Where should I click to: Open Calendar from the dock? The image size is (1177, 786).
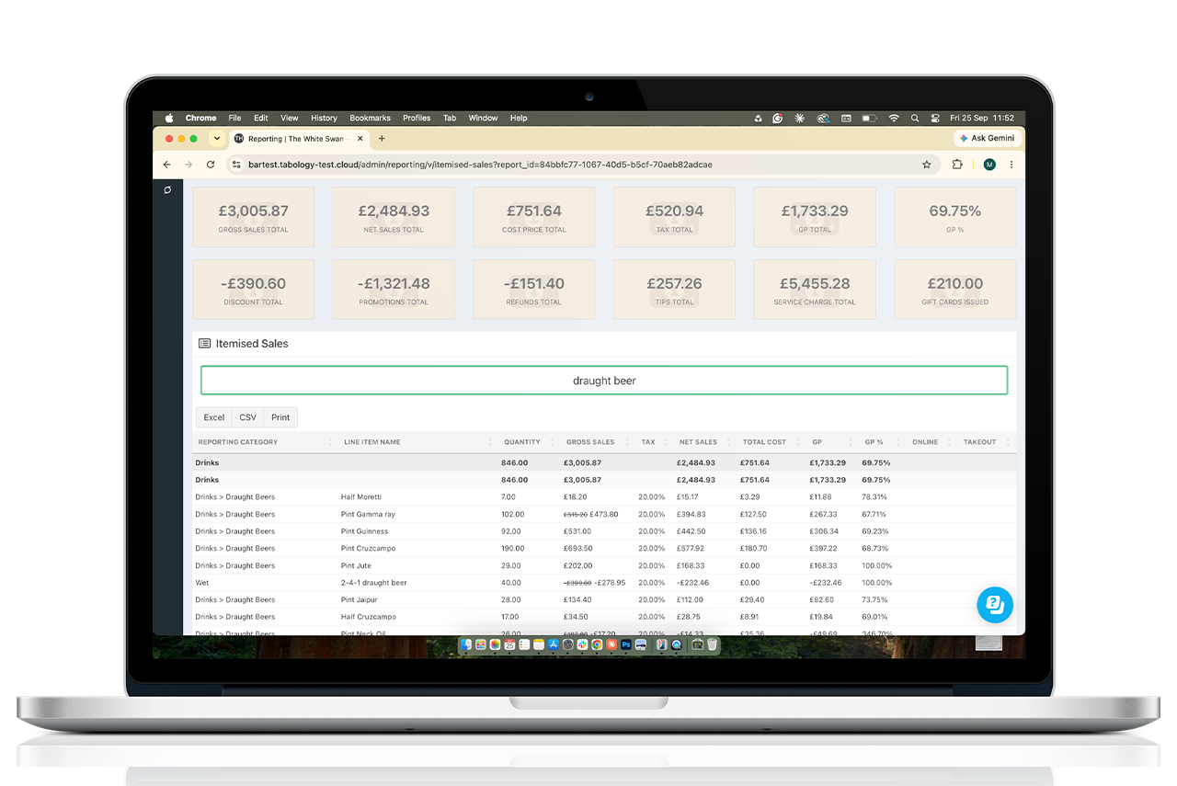[x=509, y=644]
